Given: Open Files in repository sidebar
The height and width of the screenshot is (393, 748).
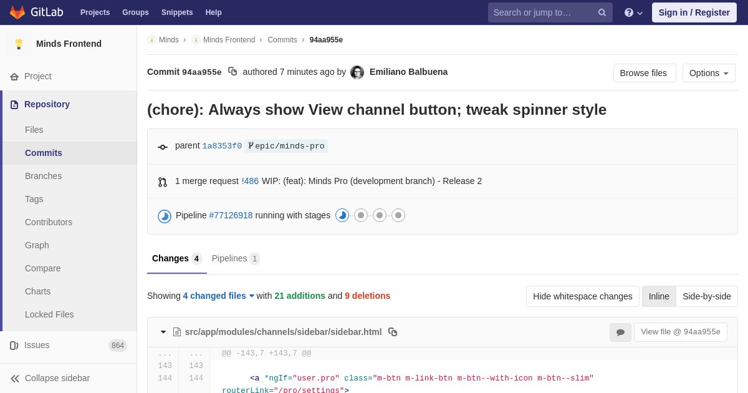Looking at the screenshot, I should pos(70,130).
